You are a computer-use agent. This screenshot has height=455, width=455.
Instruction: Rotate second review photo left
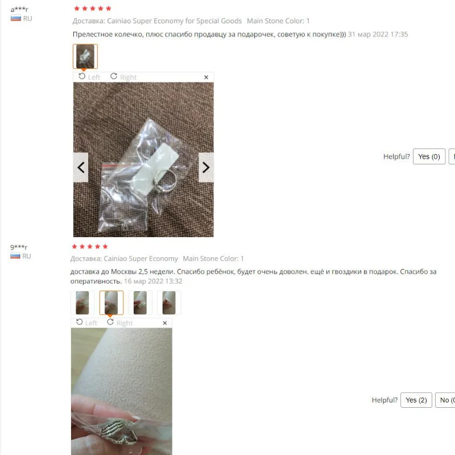(86, 322)
